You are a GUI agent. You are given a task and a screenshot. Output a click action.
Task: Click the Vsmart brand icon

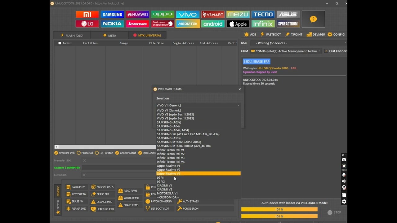pos(213,15)
